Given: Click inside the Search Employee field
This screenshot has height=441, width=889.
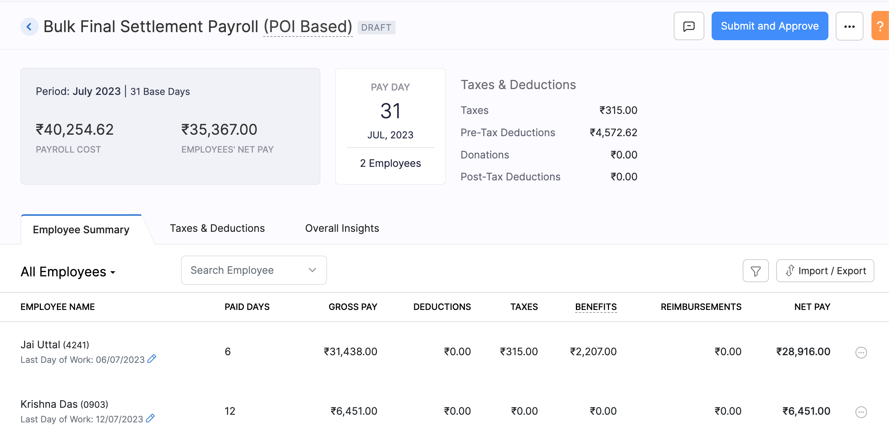Looking at the screenshot, I should [237, 270].
